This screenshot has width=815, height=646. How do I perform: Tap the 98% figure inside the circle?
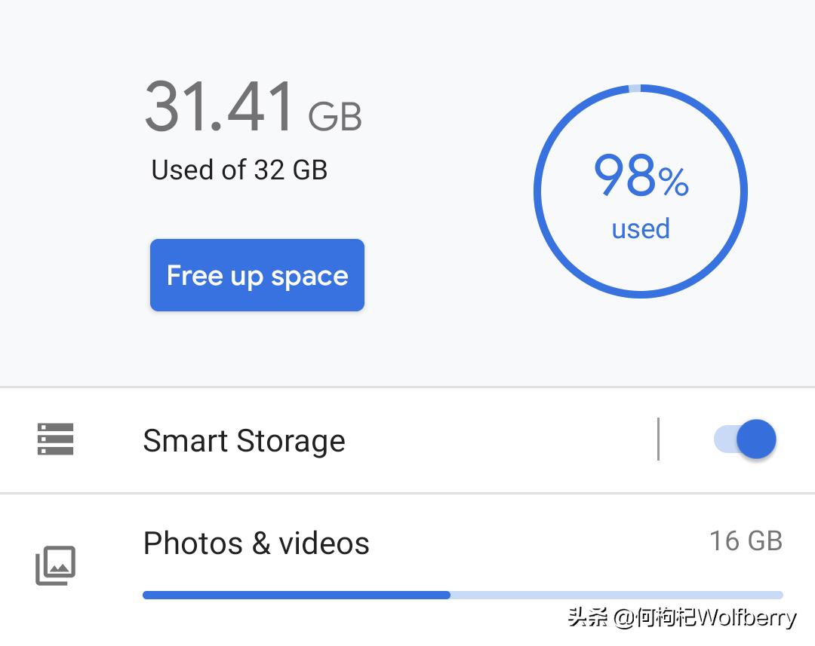click(625, 177)
